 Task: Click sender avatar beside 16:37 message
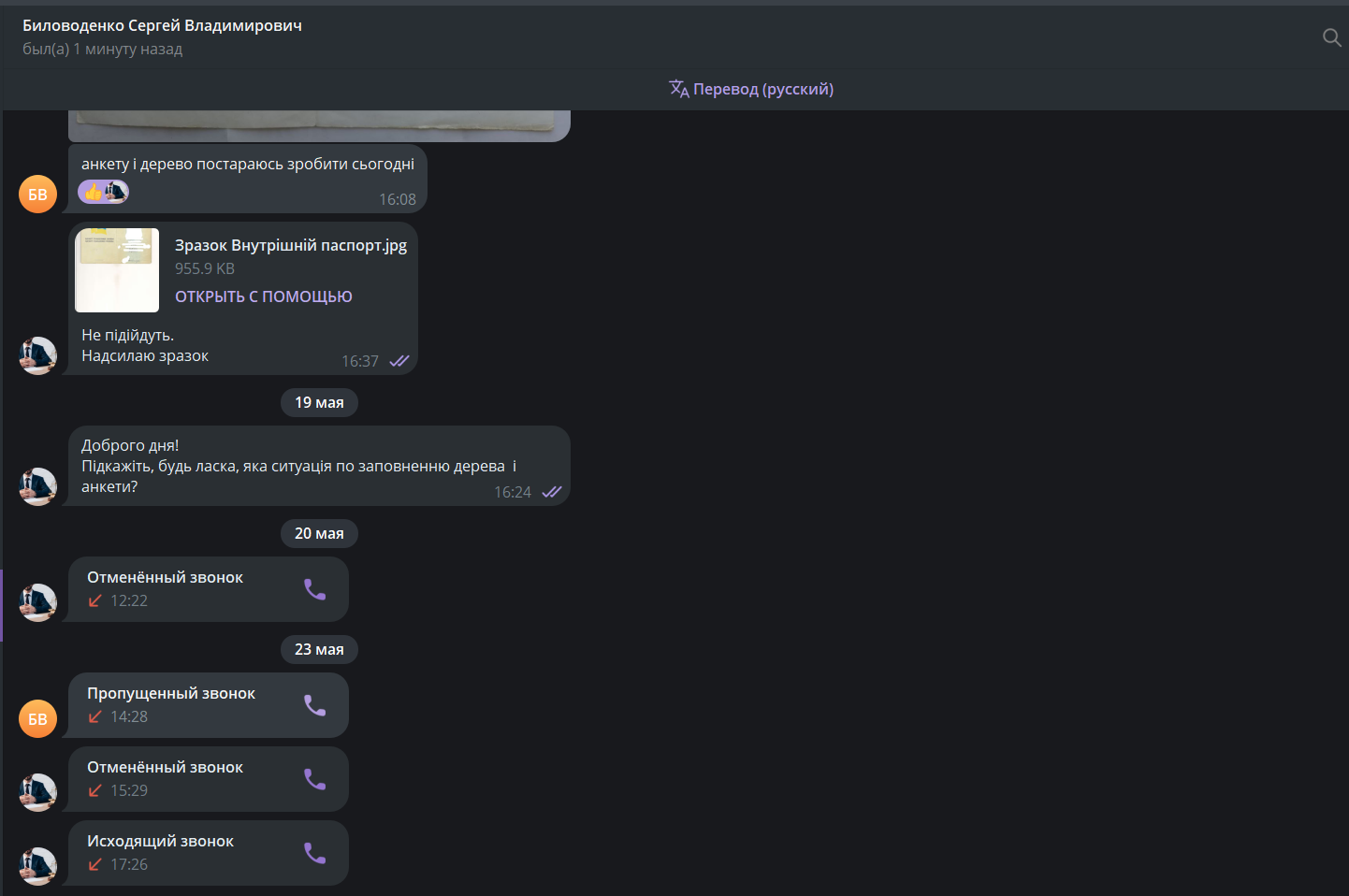click(37, 355)
